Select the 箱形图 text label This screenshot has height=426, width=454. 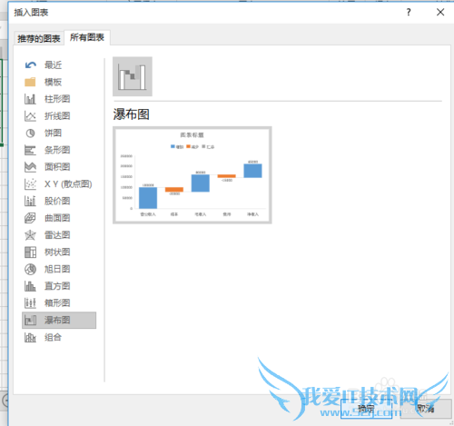57,302
